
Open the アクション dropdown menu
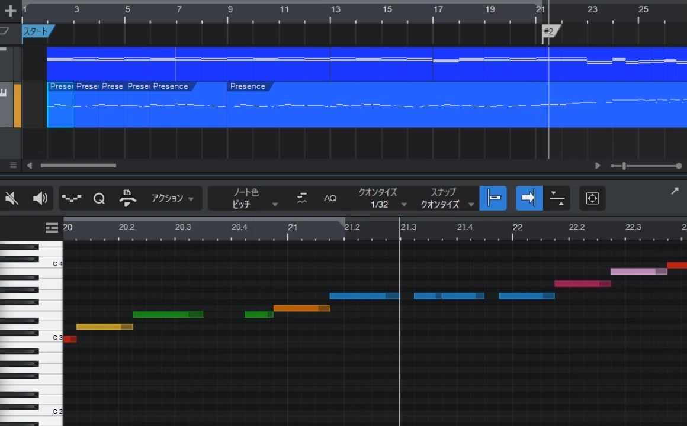pyautogui.click(x=172, y=198)
